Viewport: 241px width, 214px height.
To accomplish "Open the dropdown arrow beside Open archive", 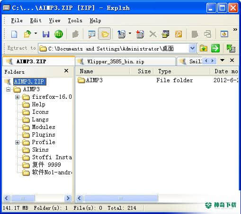I will click(x=36, y=33).
